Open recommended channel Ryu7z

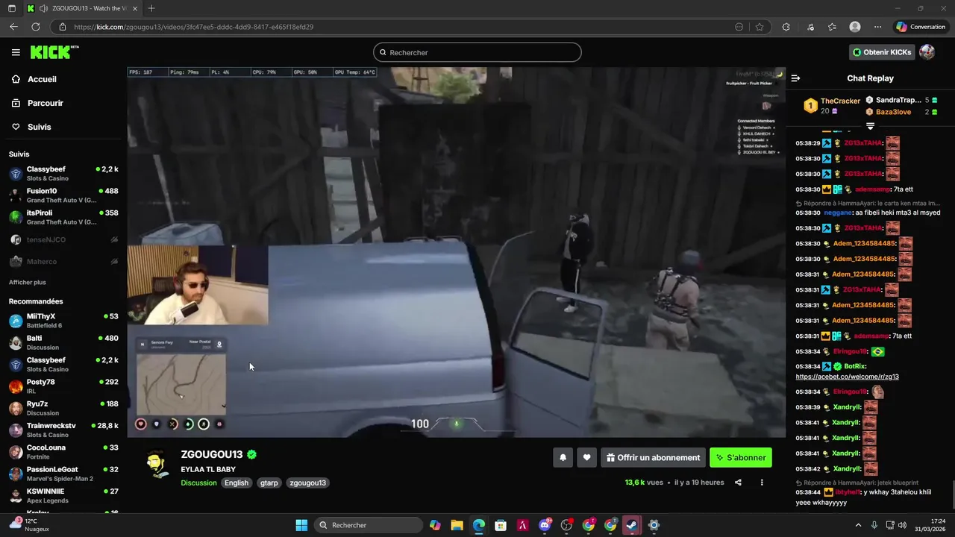[x=63, y=408]
